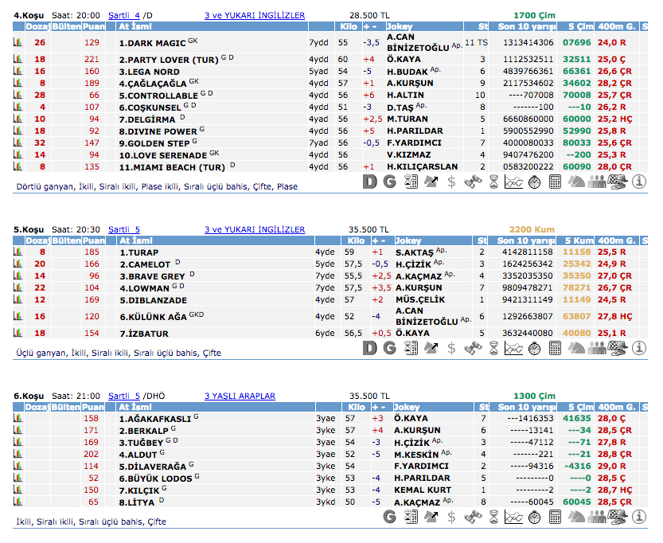Open the stopwatch icon under race 4
Viewport: 663px width, 543px height.
pyautogui.click(x=534, y=182)
